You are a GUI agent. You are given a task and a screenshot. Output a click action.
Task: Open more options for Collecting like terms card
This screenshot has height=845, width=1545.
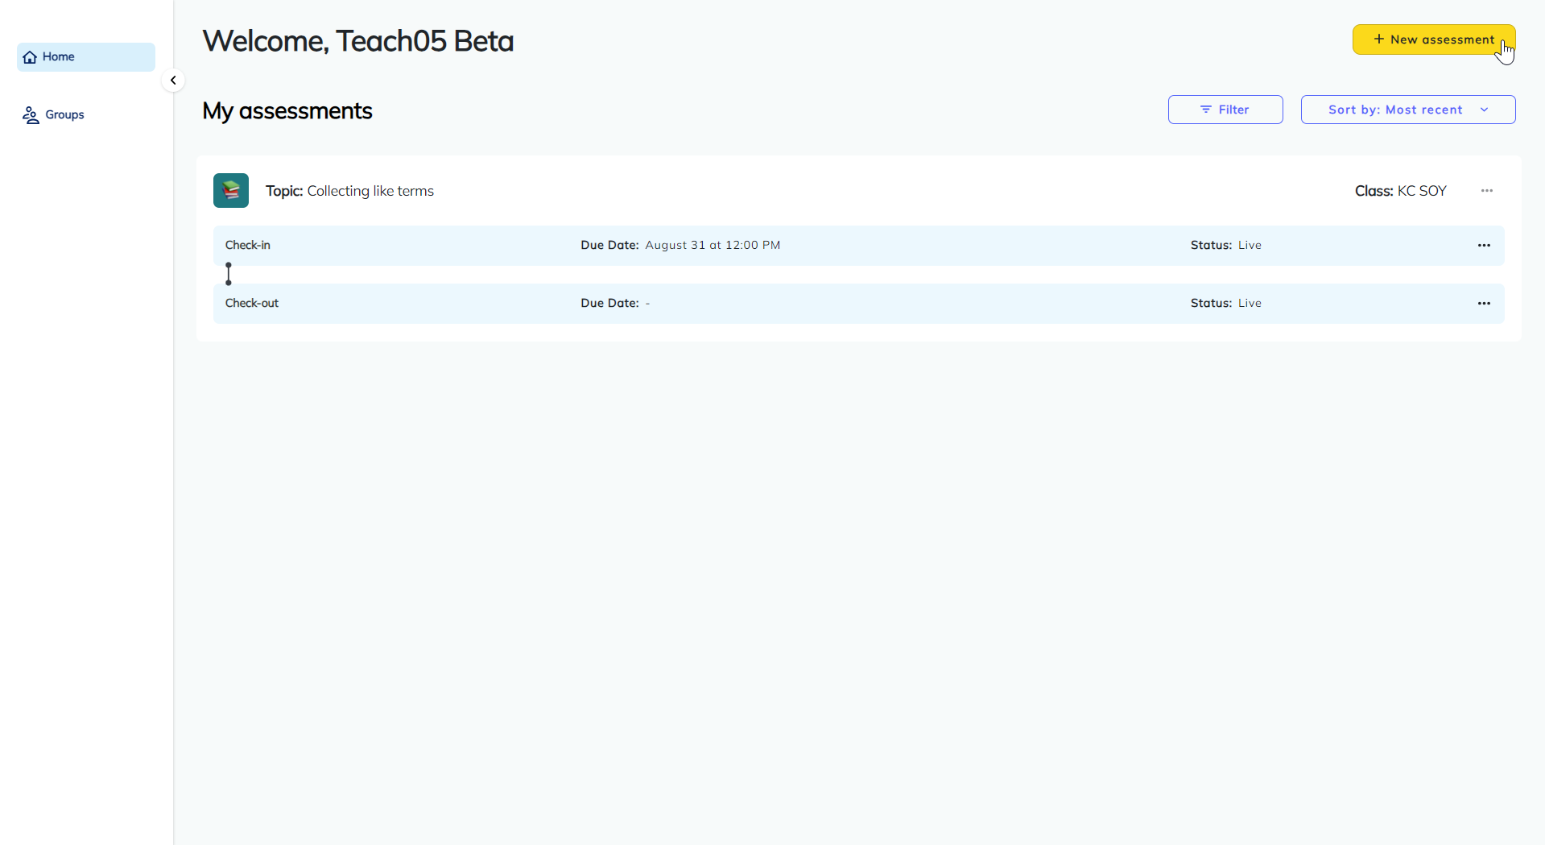pos(1486,191)
